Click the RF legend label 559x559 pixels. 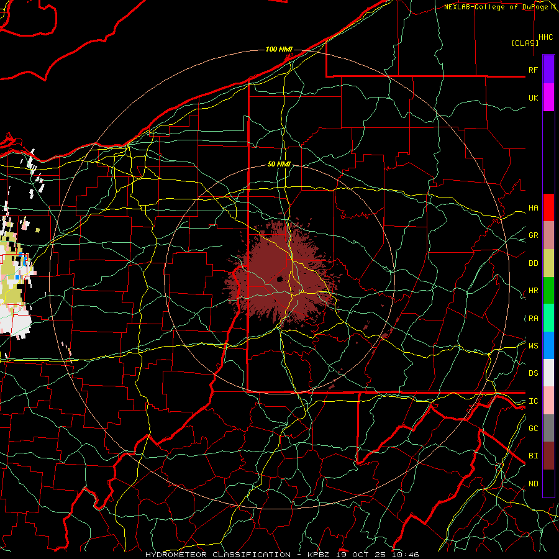point(533,70)
